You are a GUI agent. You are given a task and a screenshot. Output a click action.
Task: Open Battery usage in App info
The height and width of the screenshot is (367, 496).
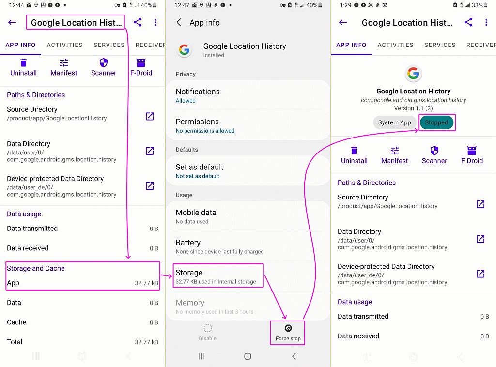(x=248, y=246)
